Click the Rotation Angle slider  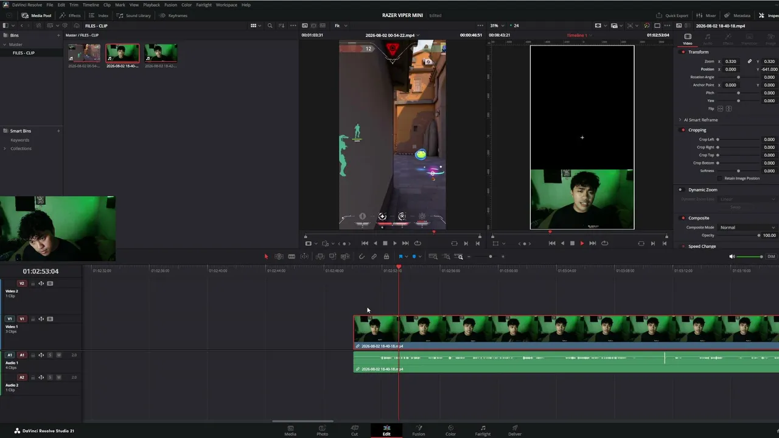coord(739,77)
